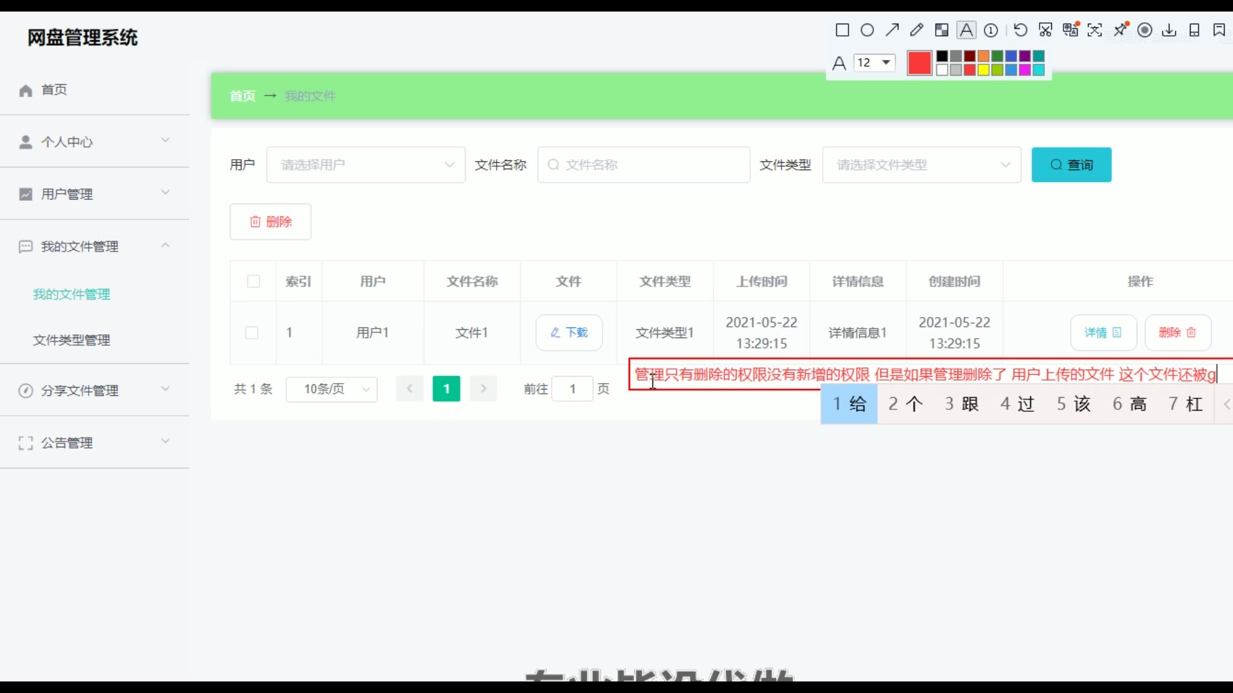Pin the screenshot to screen
1233x693 pixels.
pos(1121,30)
